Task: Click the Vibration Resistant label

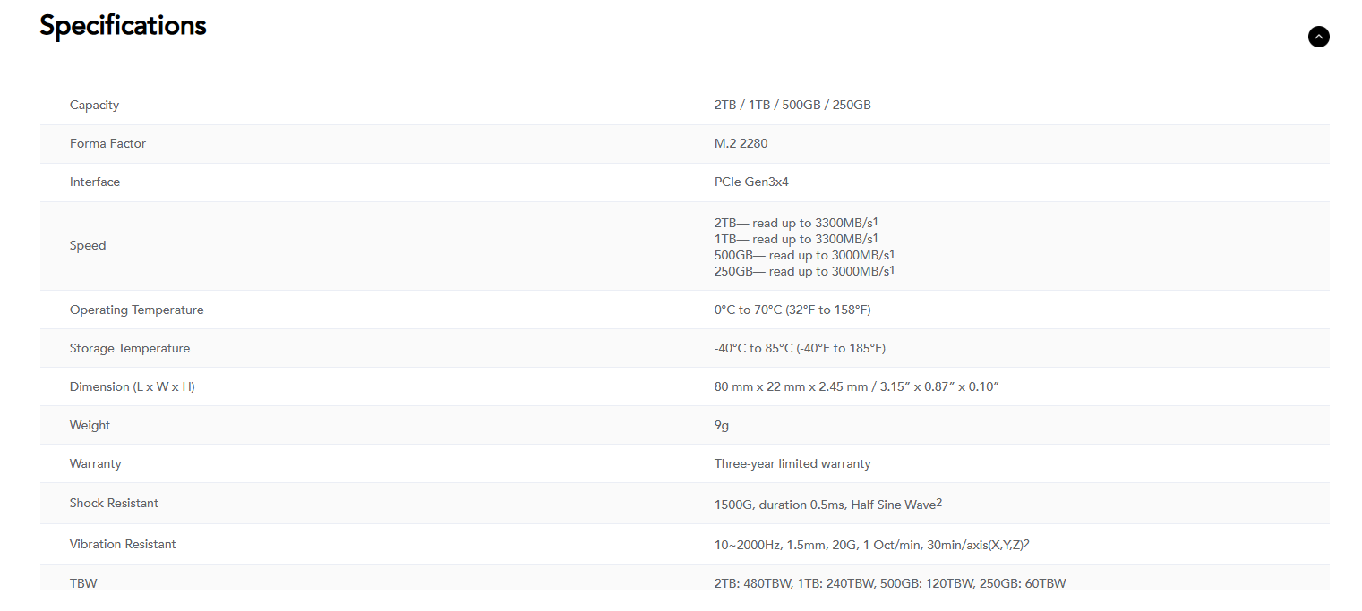Action: [x=123, y=544]
